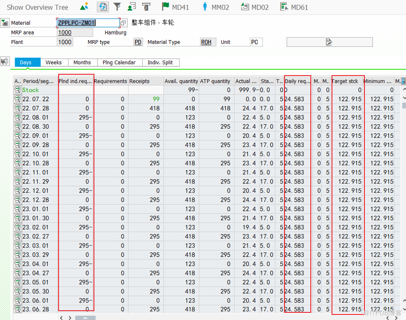
Task: Click the right arrow on the horizontal scrollbar
Action: [x=70, y=318]
